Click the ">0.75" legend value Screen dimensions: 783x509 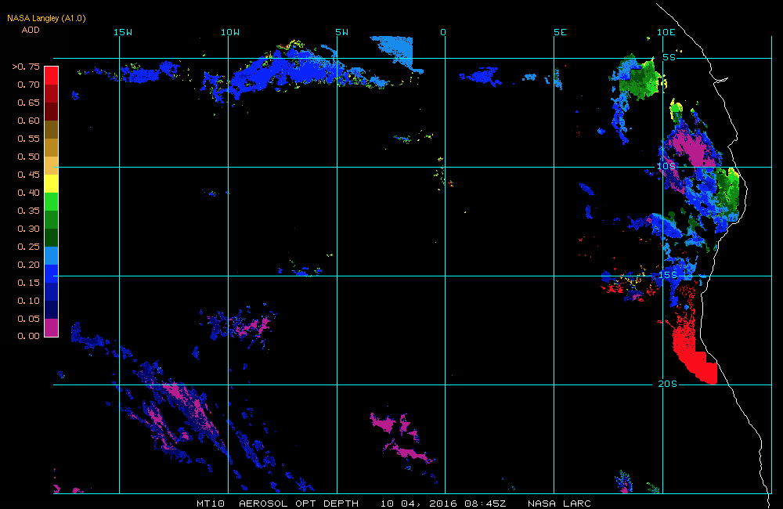click(26, 67)
